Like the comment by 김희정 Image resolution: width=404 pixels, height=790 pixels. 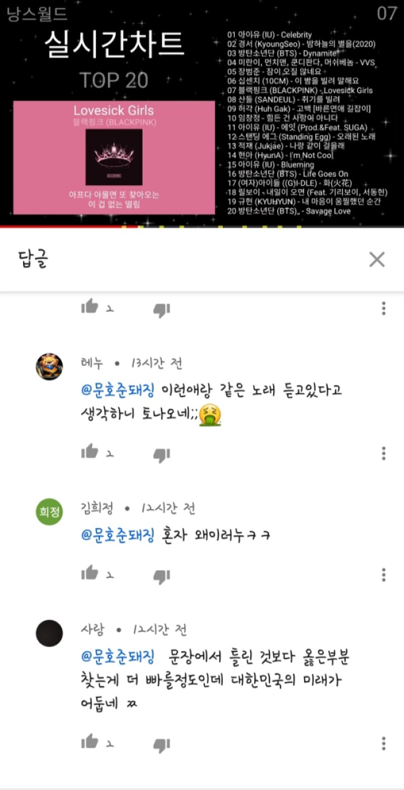click(x=89, y=573)
